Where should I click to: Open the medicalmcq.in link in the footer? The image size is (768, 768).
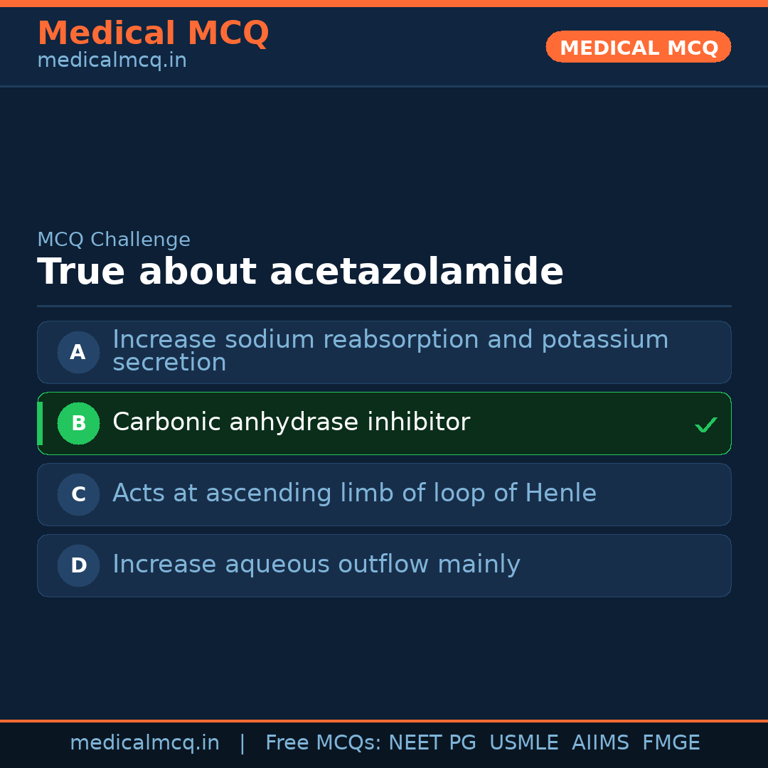144,743
